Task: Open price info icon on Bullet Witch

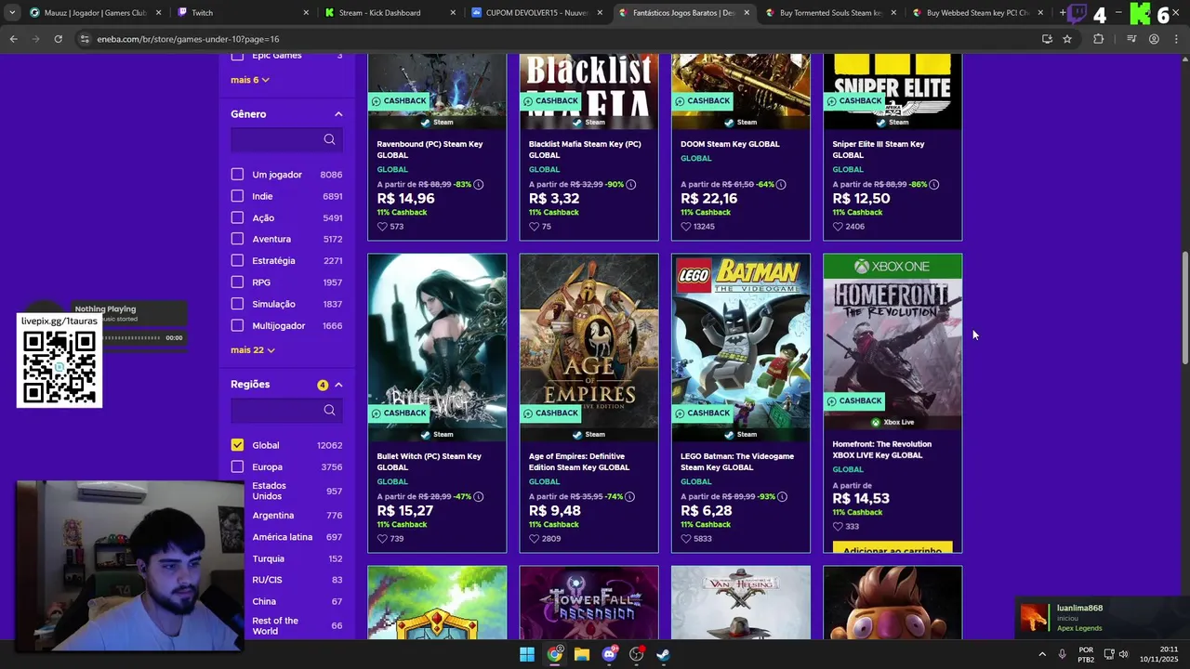Action: click(479, 497)
